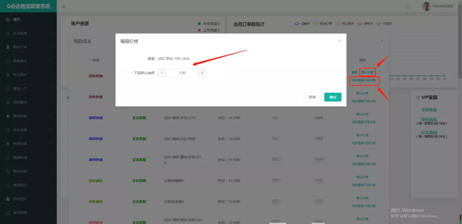The height and width of the screenshot is (224, 462).
Task: Open 异常客服 in VIP客服 panel
Action: pos(429,133)
